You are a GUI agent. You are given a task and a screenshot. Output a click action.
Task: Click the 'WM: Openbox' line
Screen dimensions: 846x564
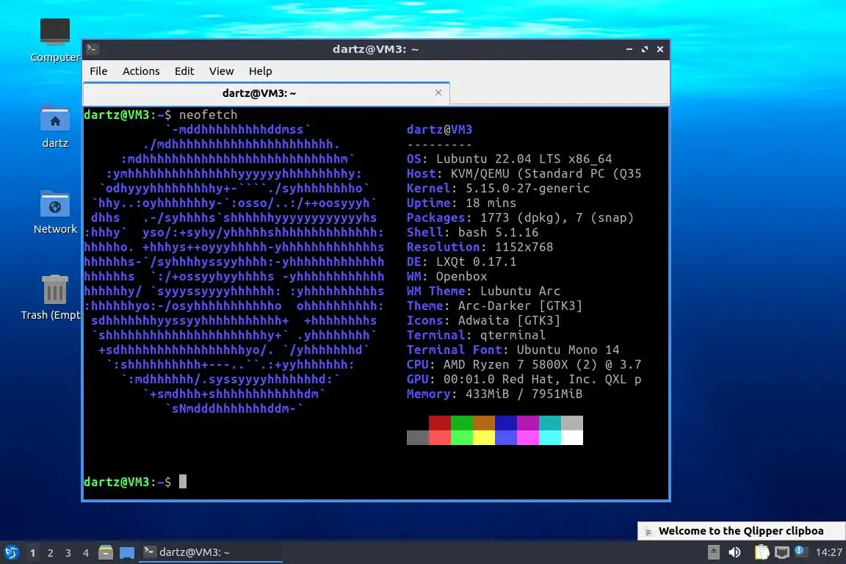click(x=446, y=276)
